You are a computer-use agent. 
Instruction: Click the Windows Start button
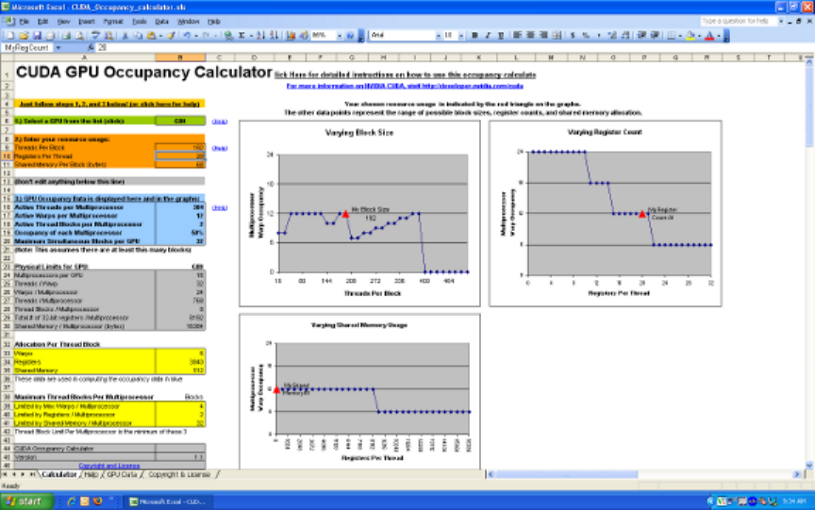pos(26,502)
